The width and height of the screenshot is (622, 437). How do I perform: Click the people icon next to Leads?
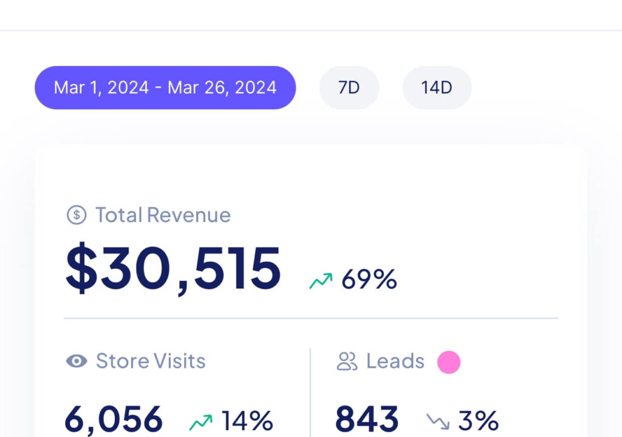click(347, 361)
